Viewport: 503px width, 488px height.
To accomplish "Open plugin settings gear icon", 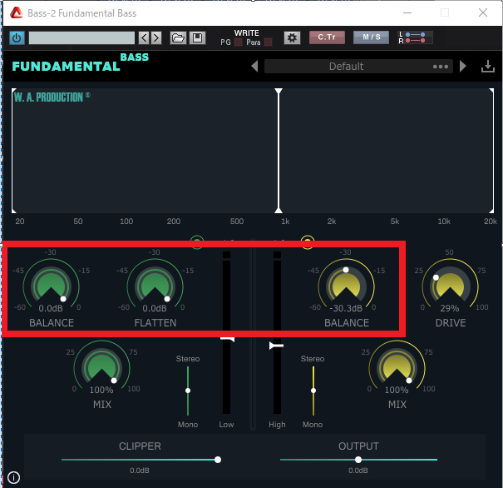I will point(292,38).
